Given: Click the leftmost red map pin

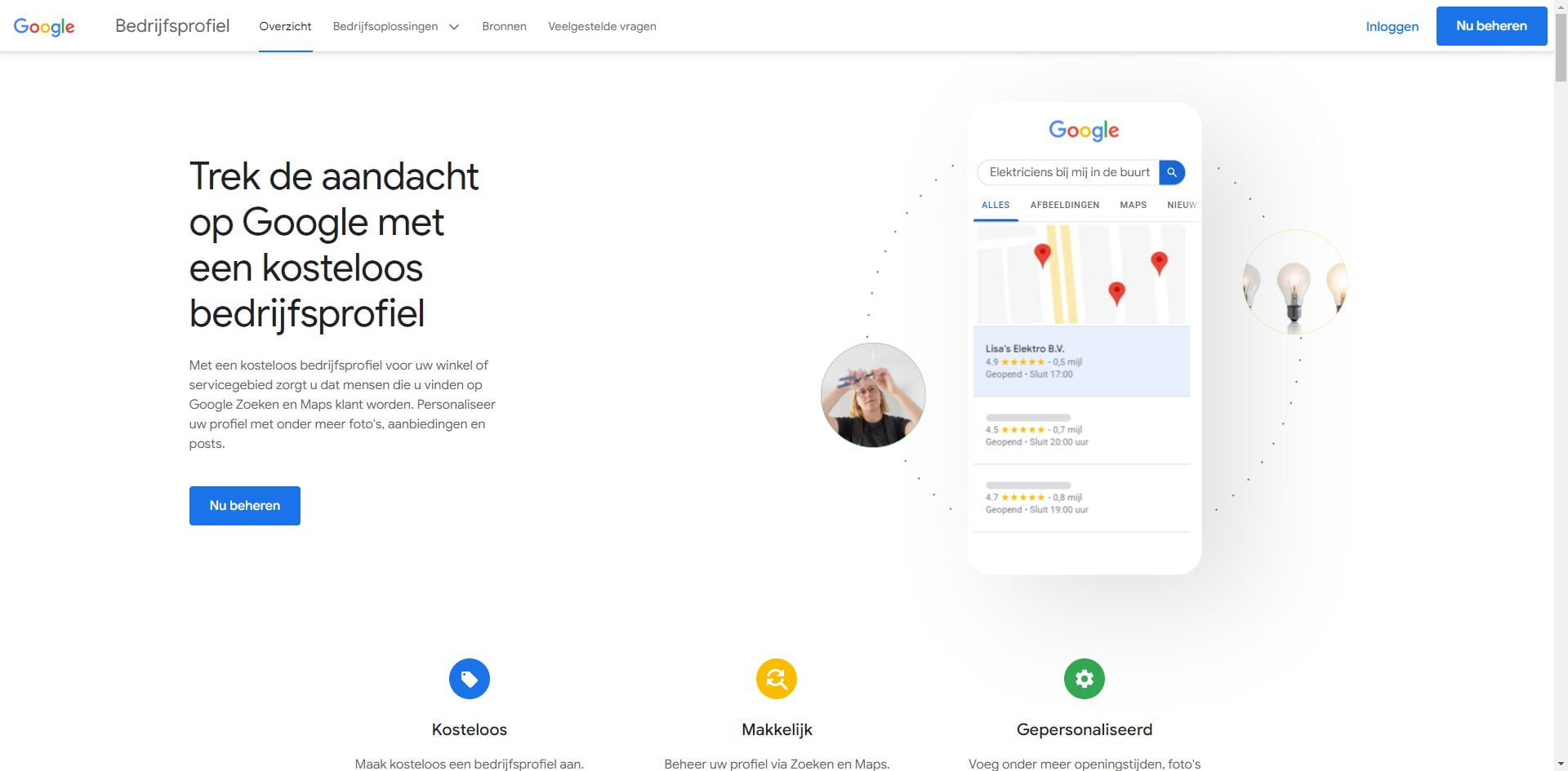Looking at the screenshot, I should click(x=1042, y=255).
